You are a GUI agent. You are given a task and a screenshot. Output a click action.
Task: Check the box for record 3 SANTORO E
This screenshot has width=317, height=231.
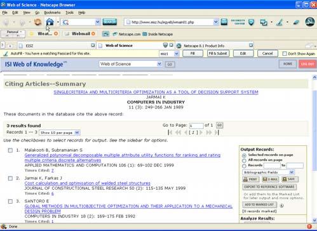pos(10,201)
